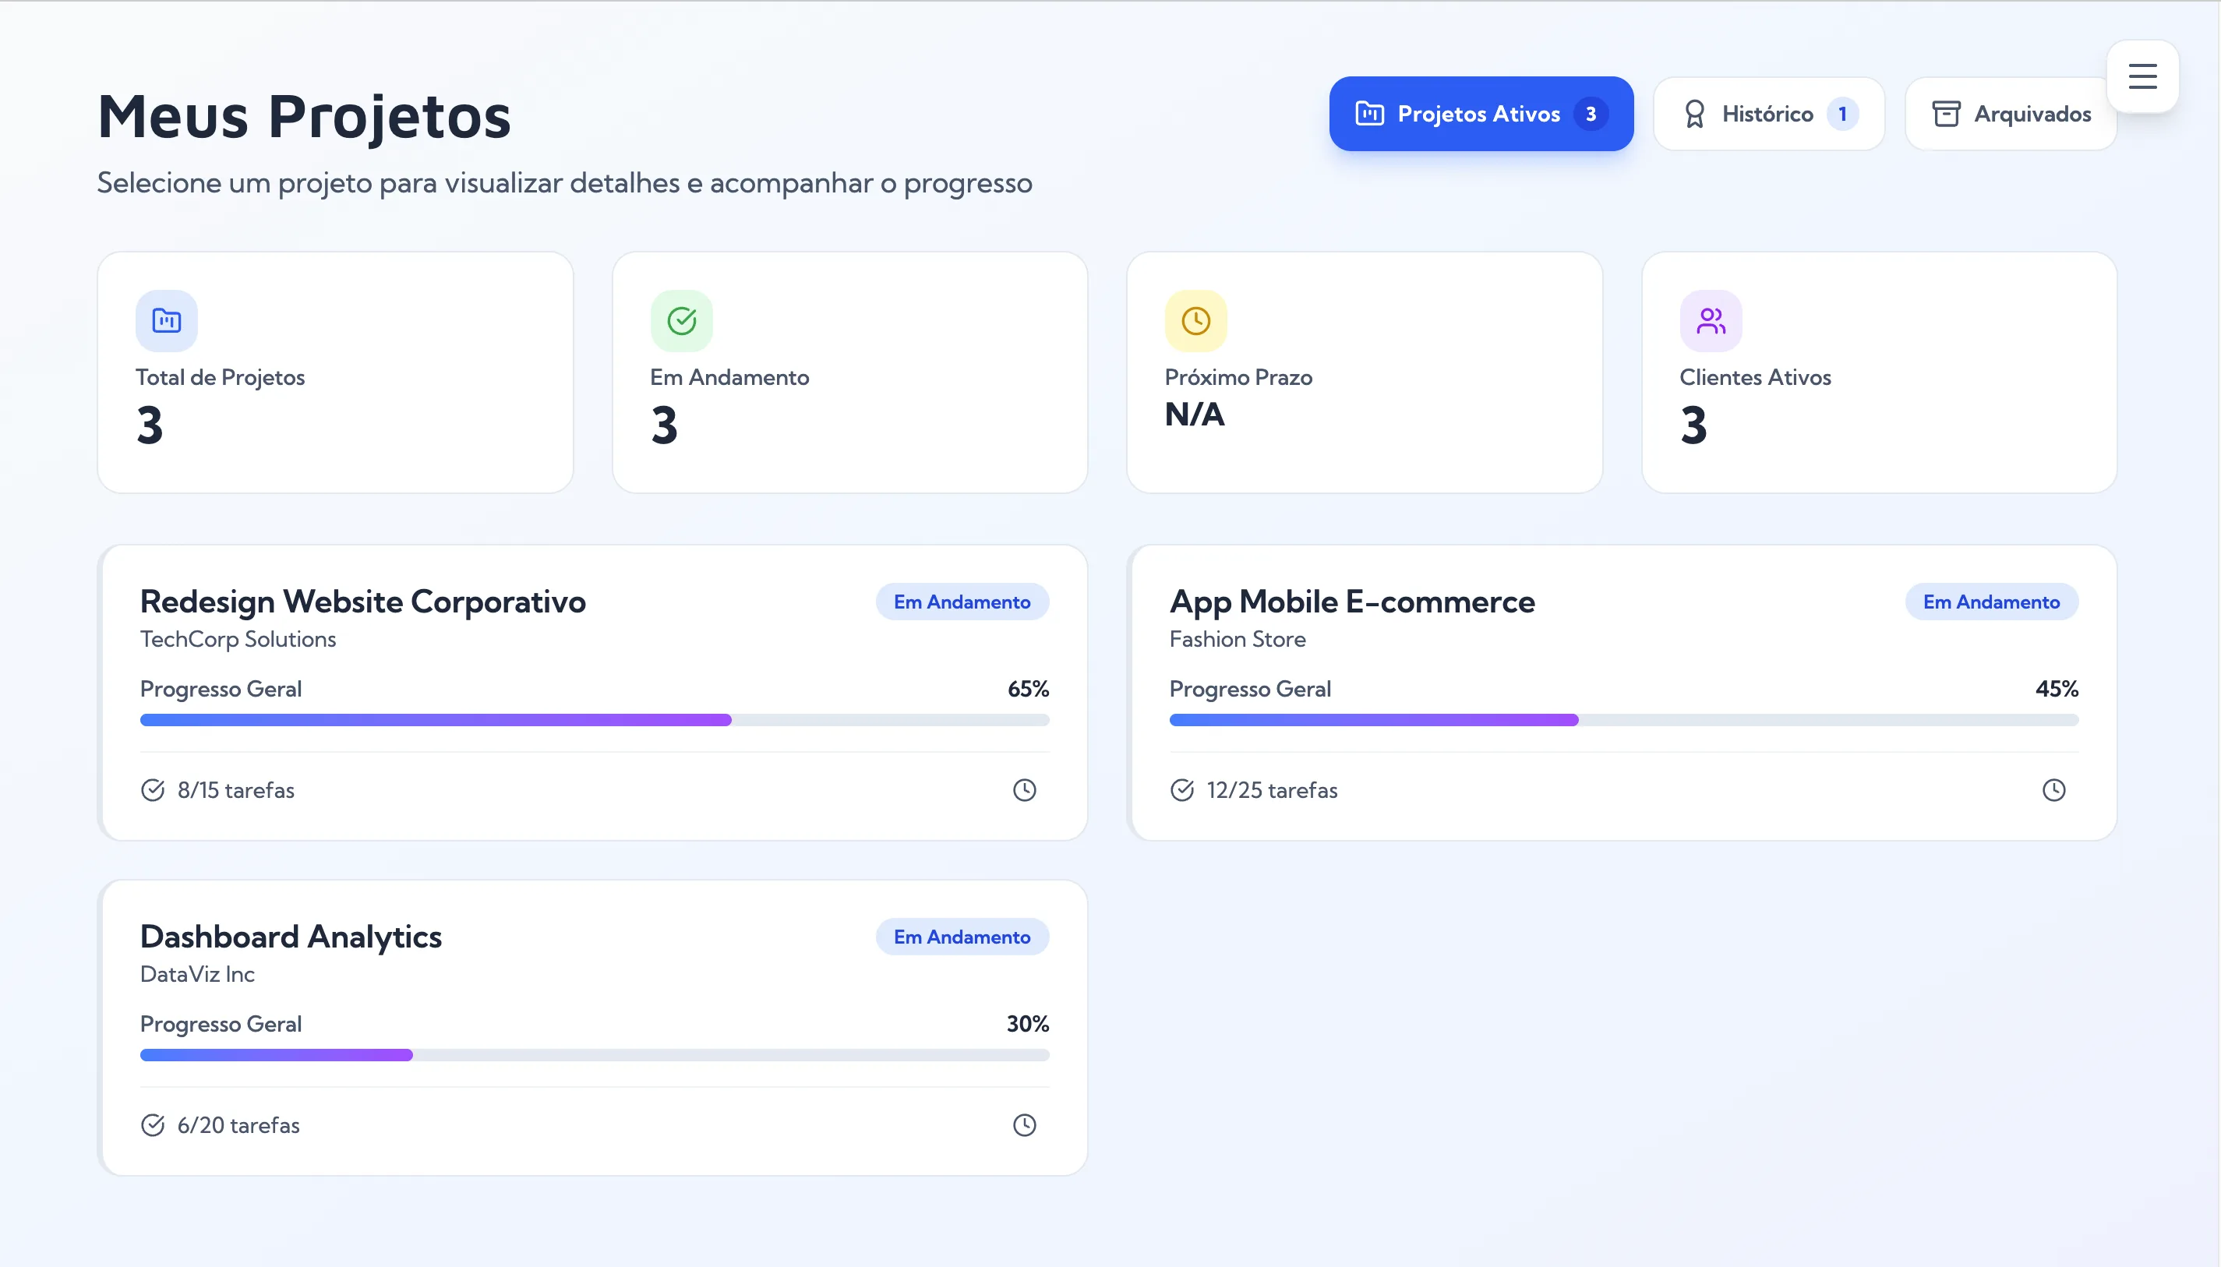Click the clock icon on Redesign Website Corporativo card
This screenshot has height=1267, width=2221.
click(x=1024, y=790)
